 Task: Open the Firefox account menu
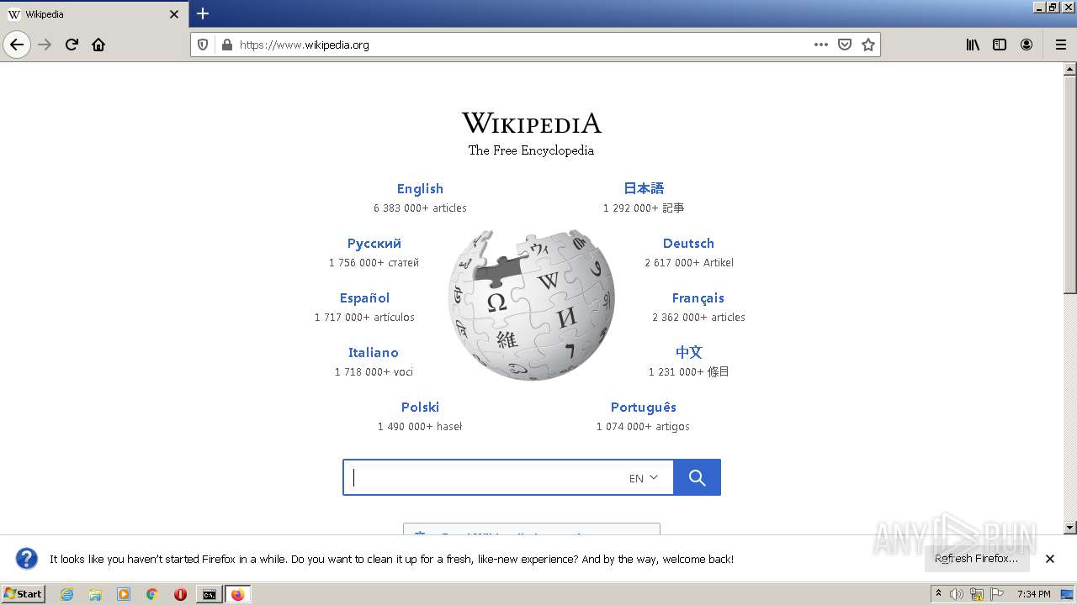[x=1027, y=45]
